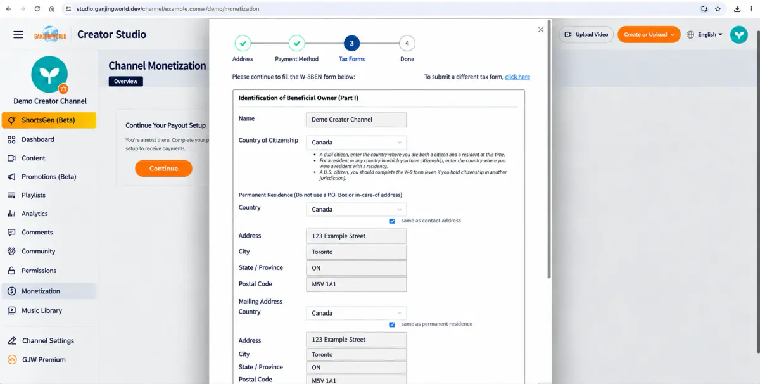Click permanent residence Postal Code field
Image resolution: width=760 pixels, height=384 pixels.
click(x=356, y=284)
